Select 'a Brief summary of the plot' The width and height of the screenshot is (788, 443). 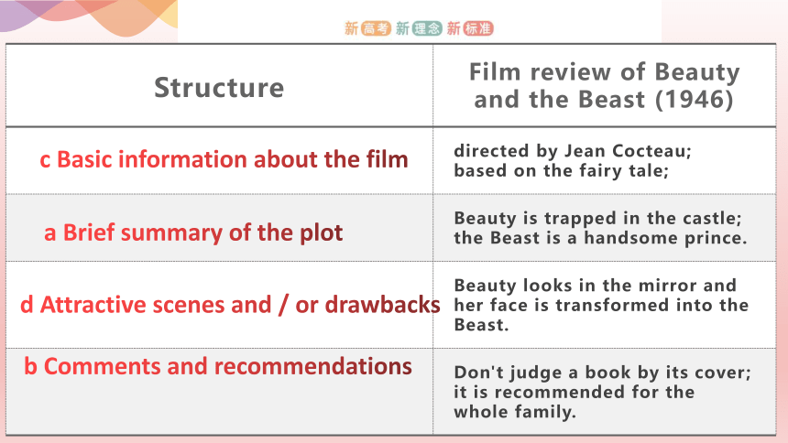193,233
